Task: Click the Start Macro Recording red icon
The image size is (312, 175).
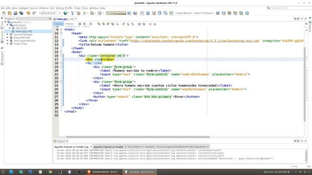Action: [x=150, y=24]
